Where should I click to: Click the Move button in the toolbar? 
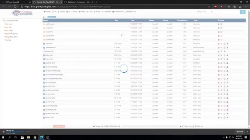pos(97,12)
